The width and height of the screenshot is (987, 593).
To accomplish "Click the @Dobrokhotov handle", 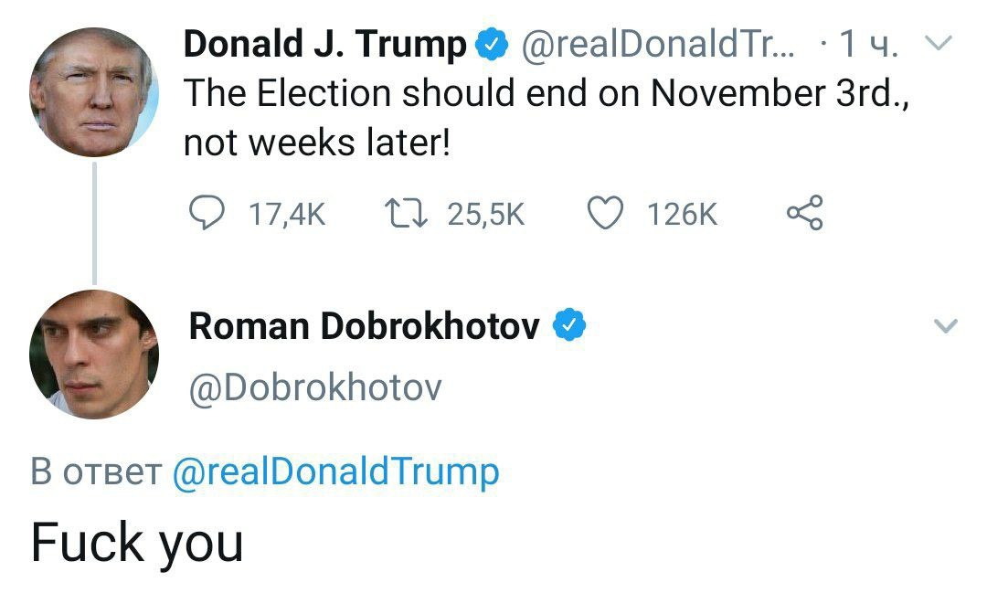I will click(x=315, y=388).
